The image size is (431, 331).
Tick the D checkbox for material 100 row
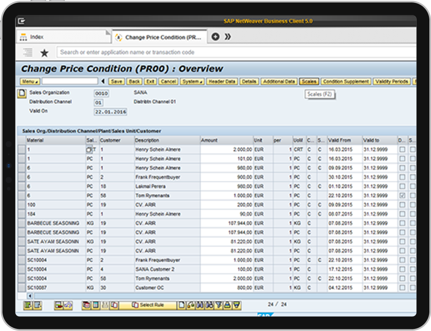[402, 205]
